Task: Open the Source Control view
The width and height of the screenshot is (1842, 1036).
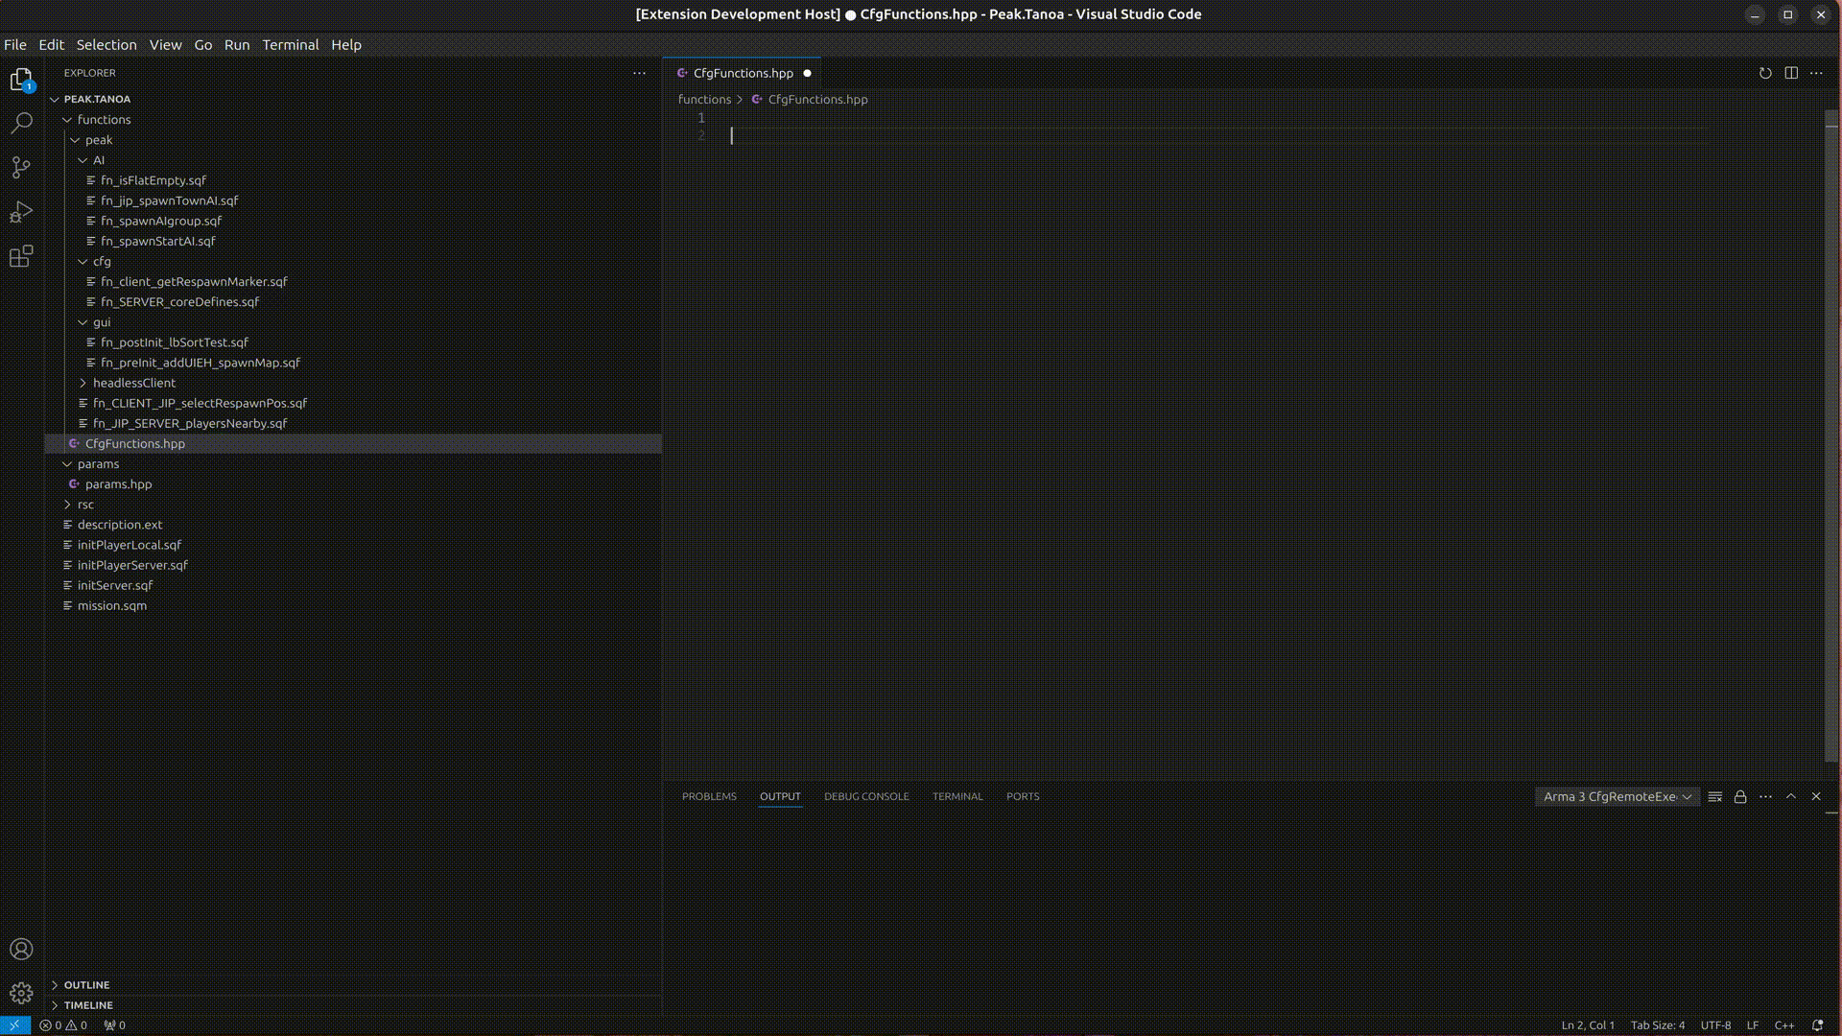Action: pyautogui.click(x=21, y=167)
